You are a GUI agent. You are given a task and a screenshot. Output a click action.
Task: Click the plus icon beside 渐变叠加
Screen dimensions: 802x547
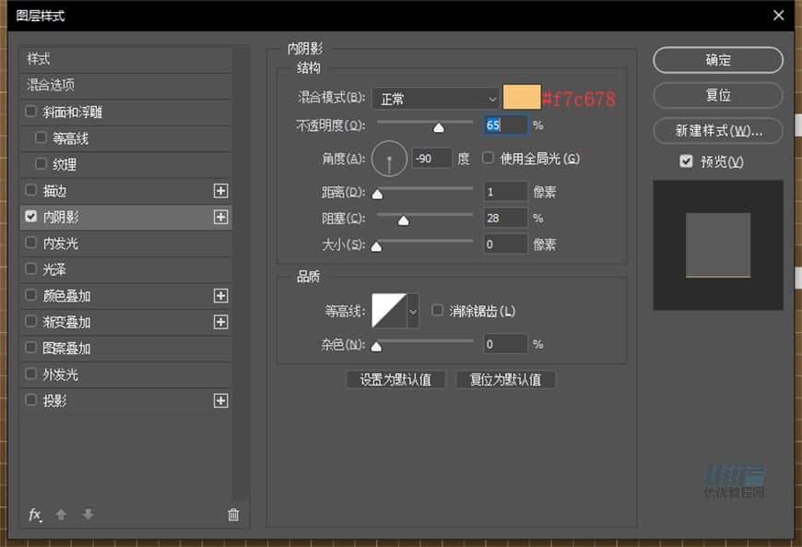point(221,322)
